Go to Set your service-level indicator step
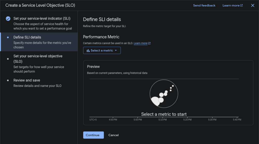Viewport: 259px width, 144px height. [x=42, y=19]
